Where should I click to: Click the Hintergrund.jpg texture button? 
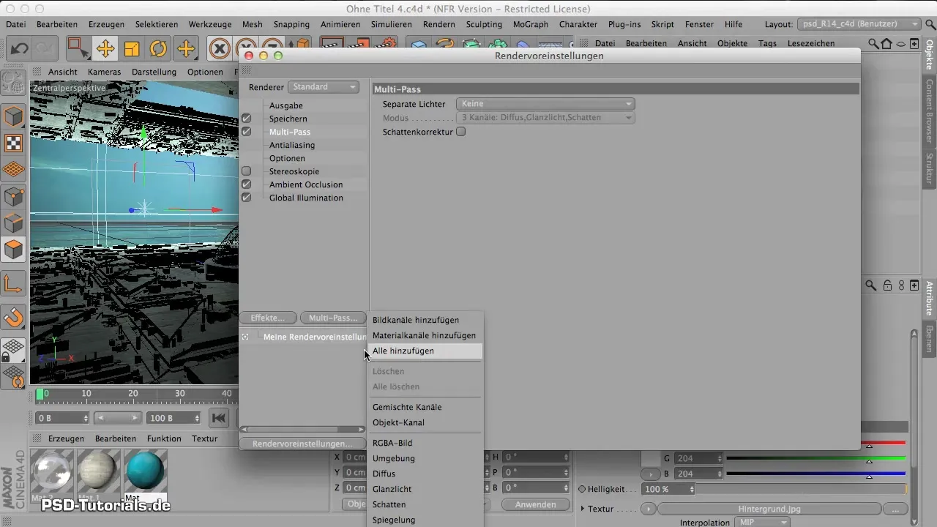[769, 508]
